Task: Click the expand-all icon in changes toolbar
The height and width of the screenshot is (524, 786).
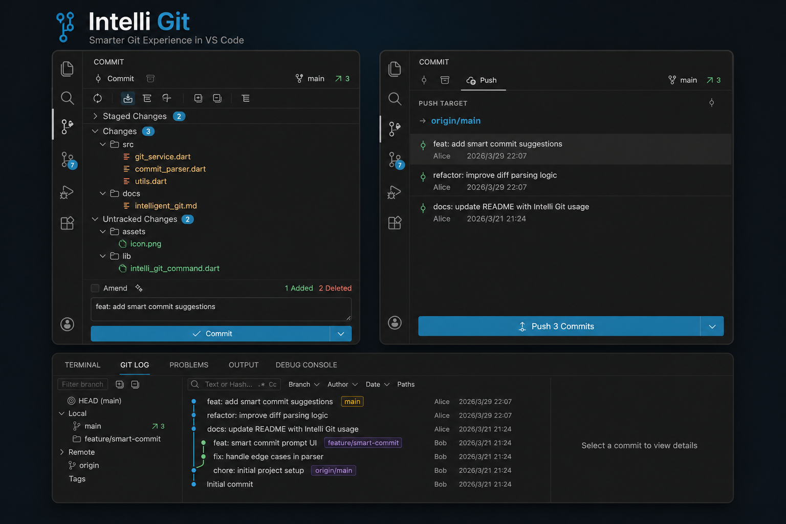Action: 199,98
